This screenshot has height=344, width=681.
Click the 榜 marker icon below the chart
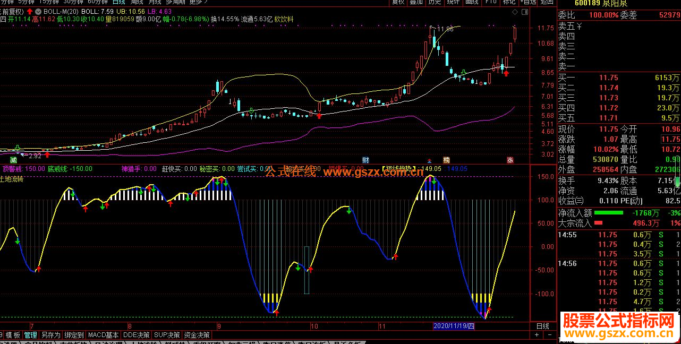point(446,159)
